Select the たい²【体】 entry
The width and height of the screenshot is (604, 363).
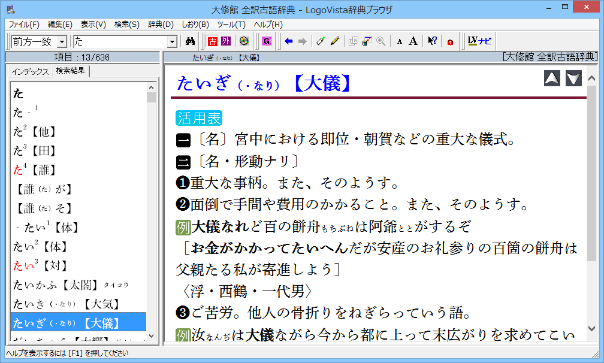point(41,246)
